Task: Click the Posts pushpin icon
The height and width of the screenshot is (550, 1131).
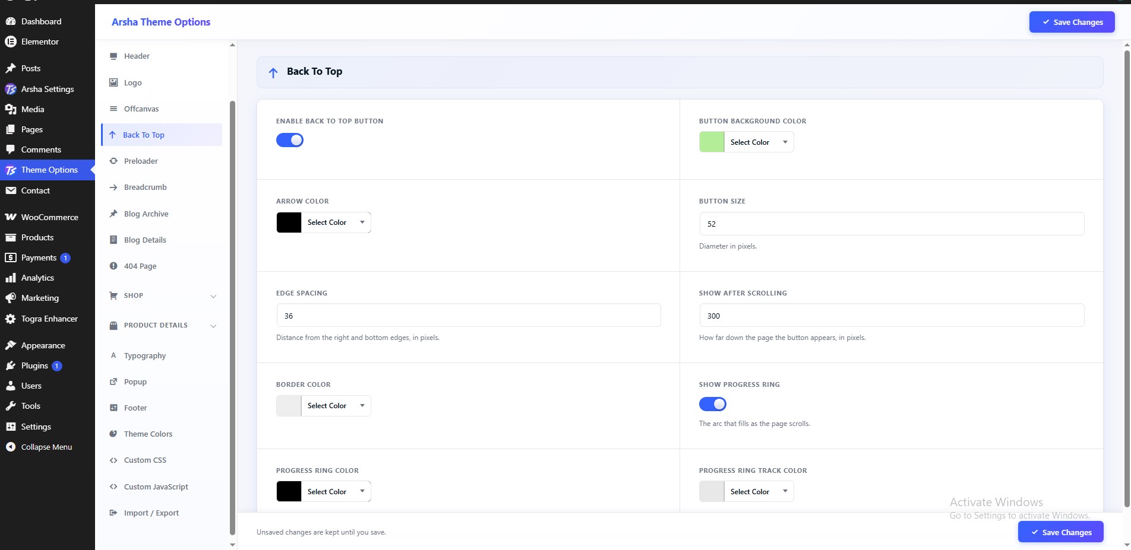Action: pos(11,68)
